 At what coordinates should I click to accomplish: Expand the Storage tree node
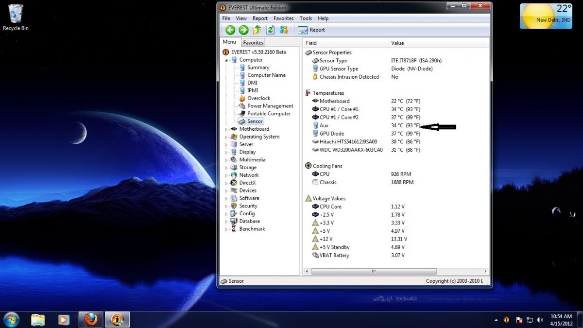pos(226,168)
